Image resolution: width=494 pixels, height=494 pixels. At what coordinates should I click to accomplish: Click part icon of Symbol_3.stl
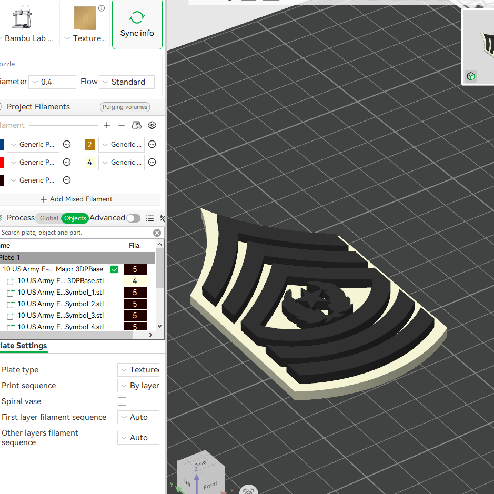(11, 315)
